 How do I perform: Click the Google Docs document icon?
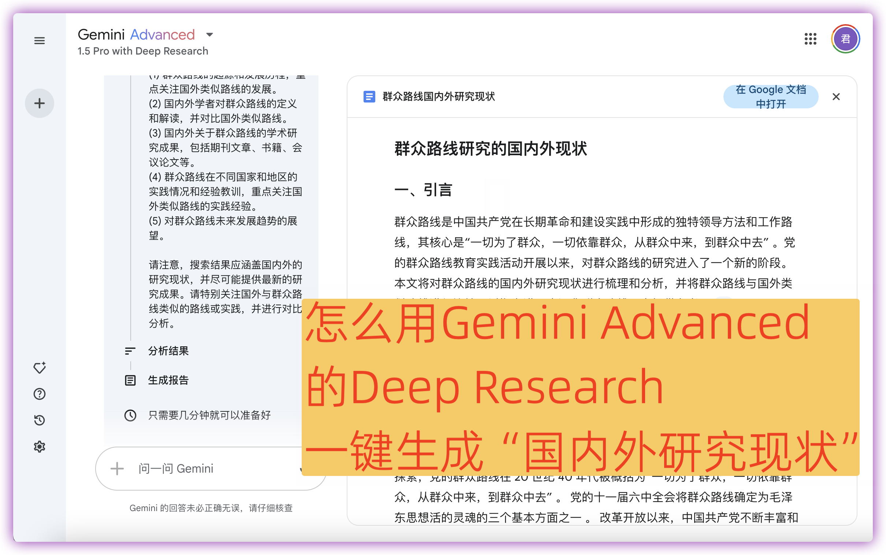tap(369, 97)
